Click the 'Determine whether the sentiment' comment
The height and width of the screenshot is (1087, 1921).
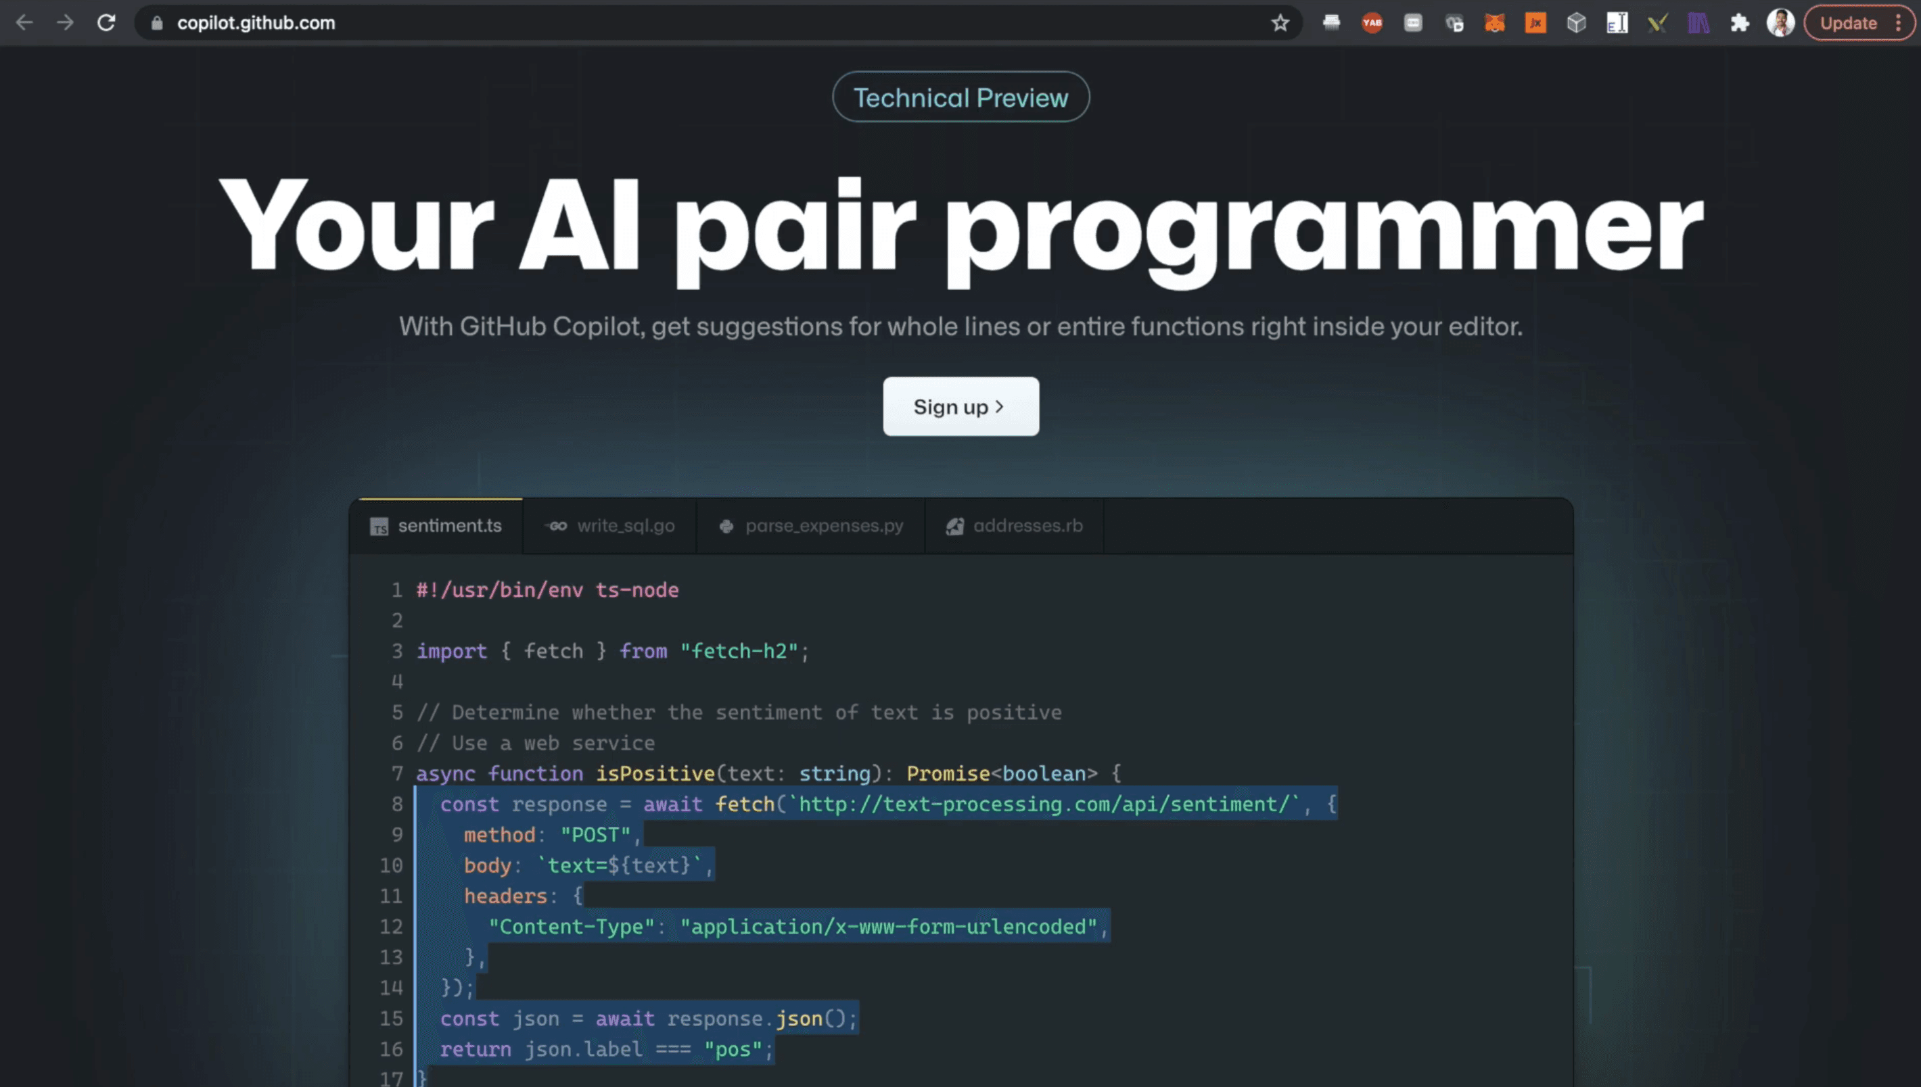(x=739, y=712)
